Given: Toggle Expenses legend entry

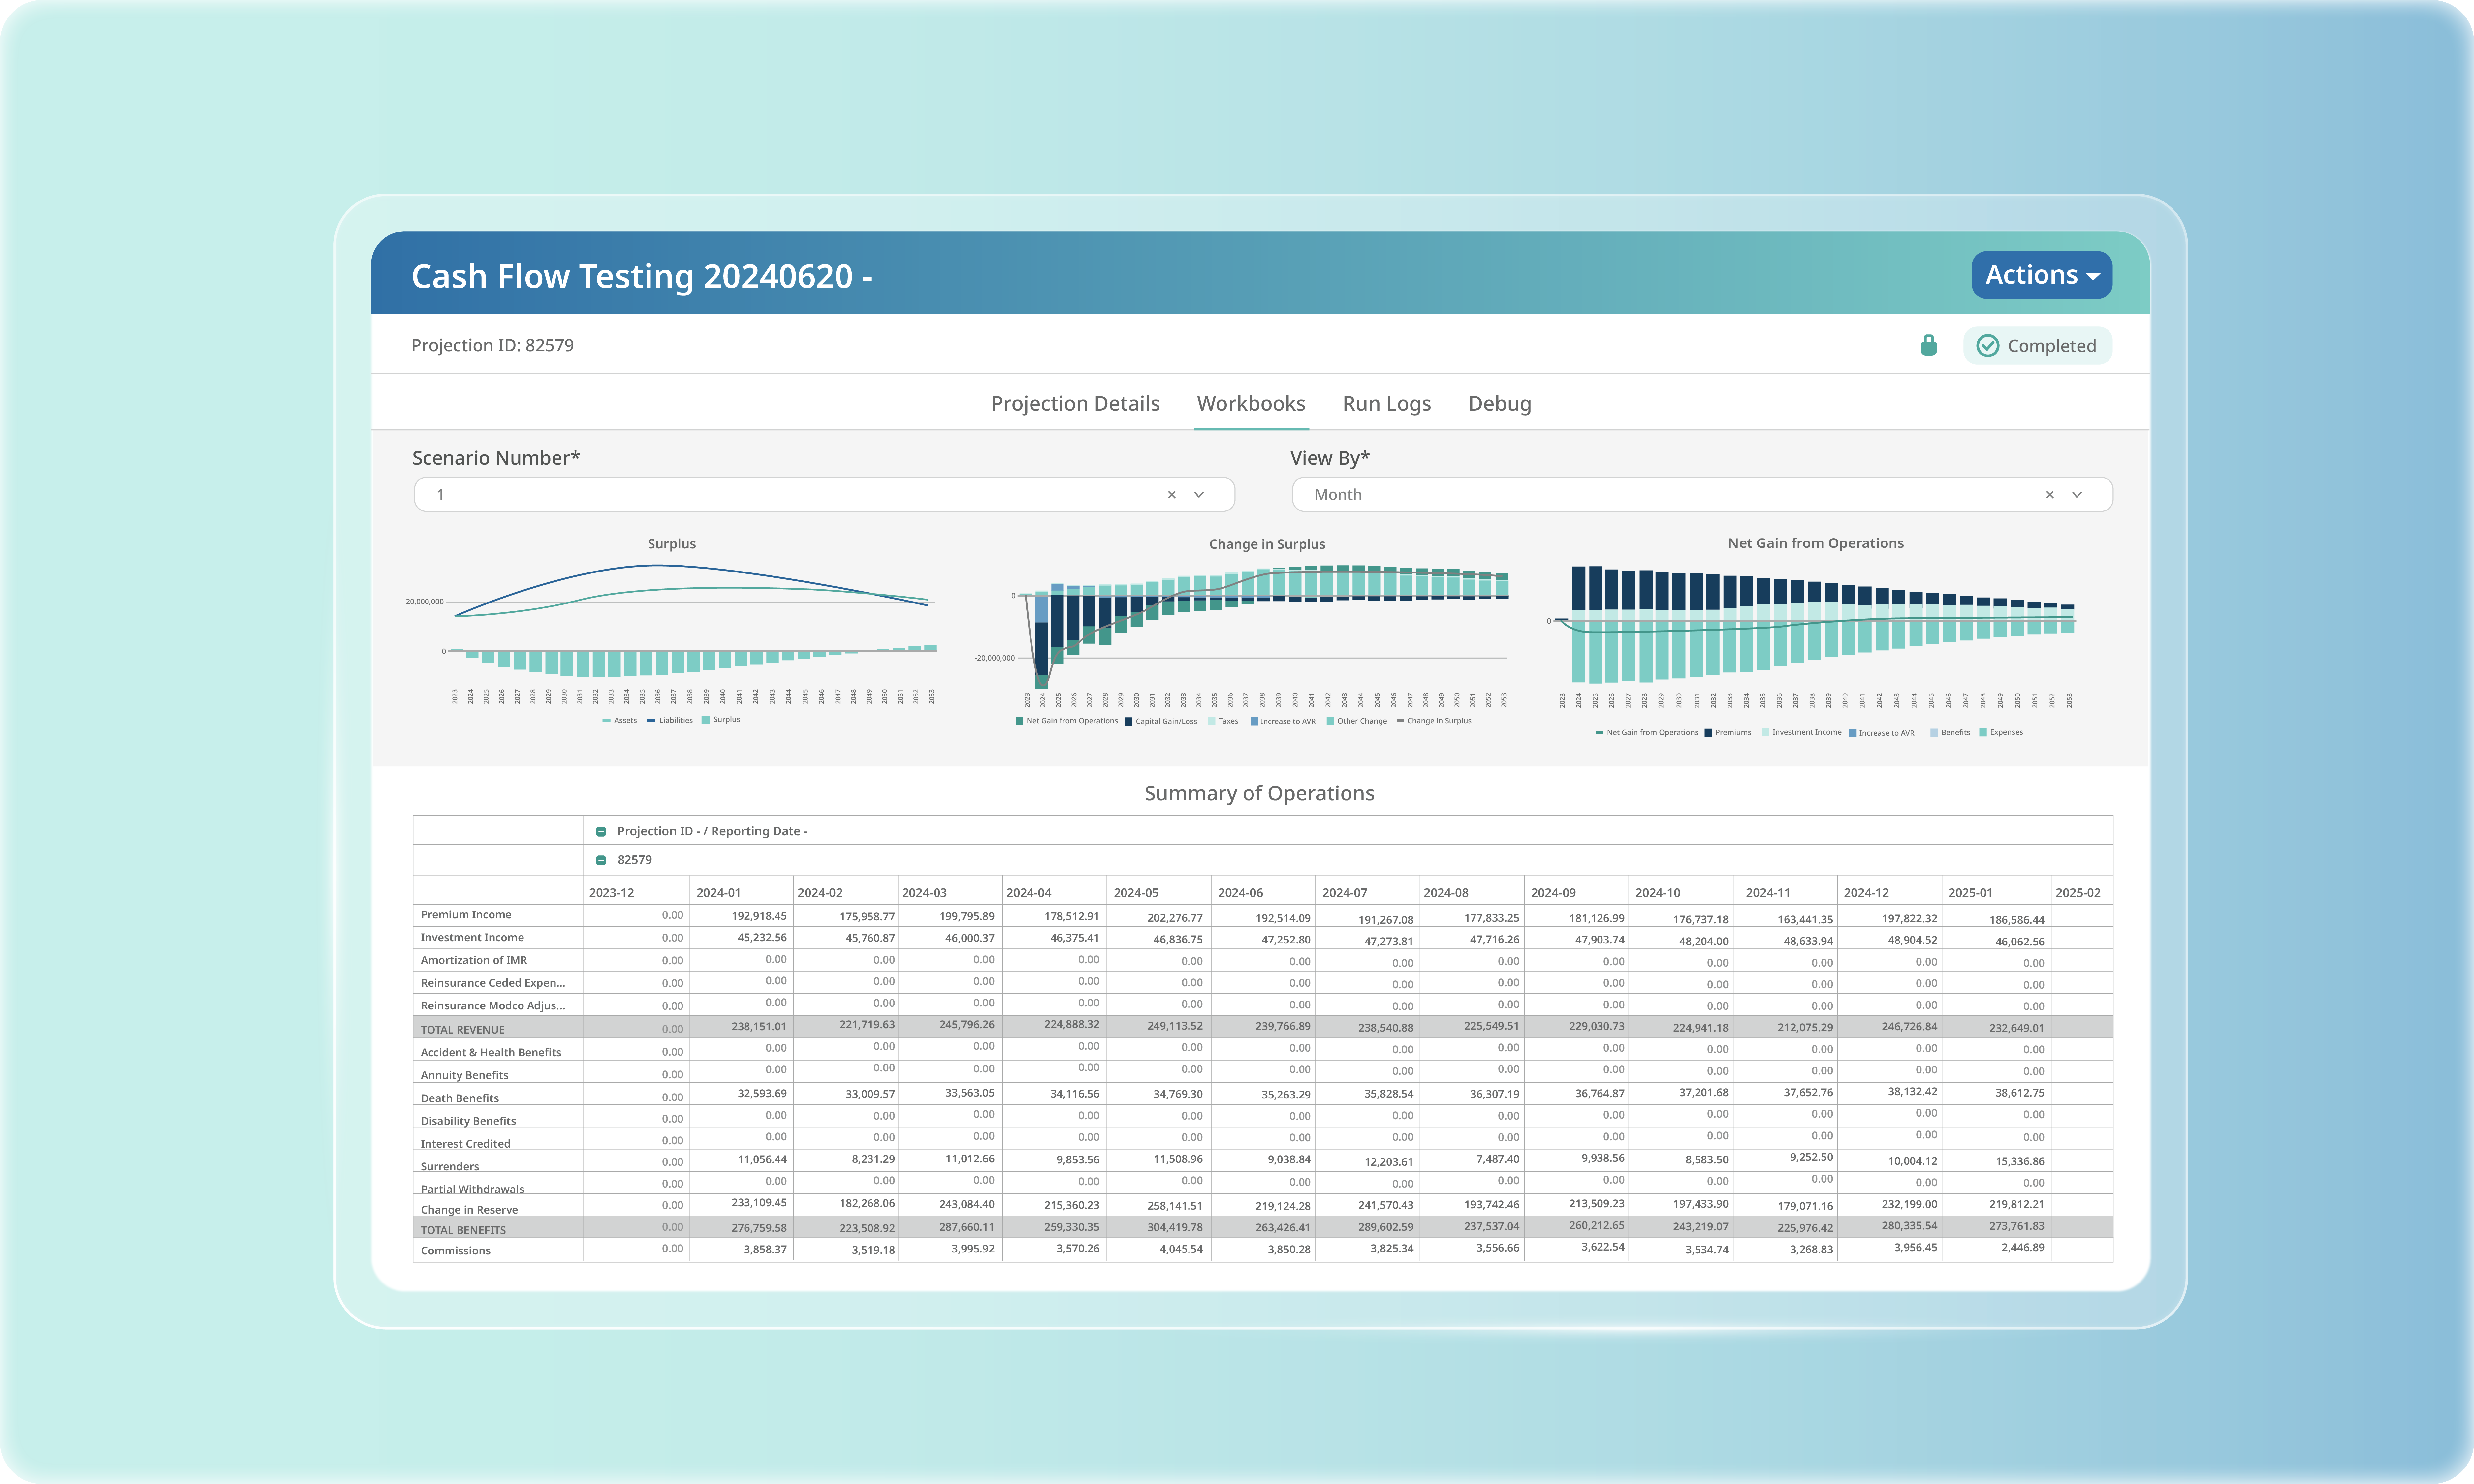Looking at the screenshot, I should (x=2001, y=733).
